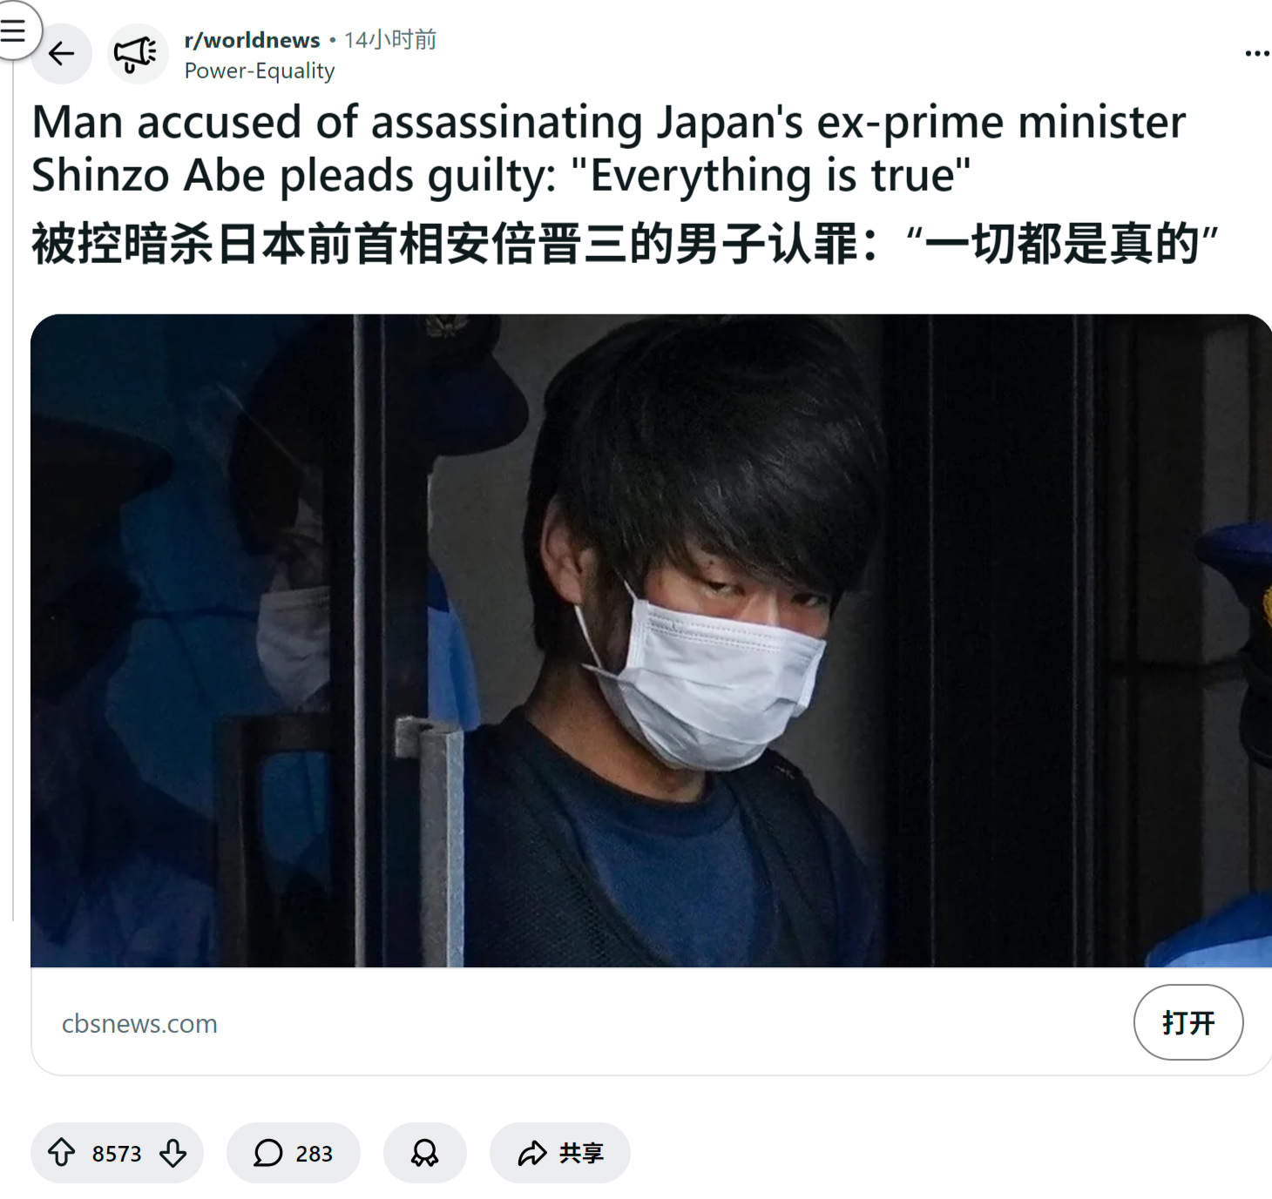Click the 共享 share label
Image resolution: width=1272 pixels, height=1199 pixels.
pos(581,1153)
